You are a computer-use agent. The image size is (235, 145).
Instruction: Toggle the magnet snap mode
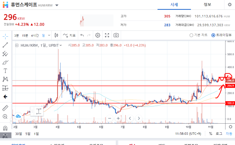point(5,128)
